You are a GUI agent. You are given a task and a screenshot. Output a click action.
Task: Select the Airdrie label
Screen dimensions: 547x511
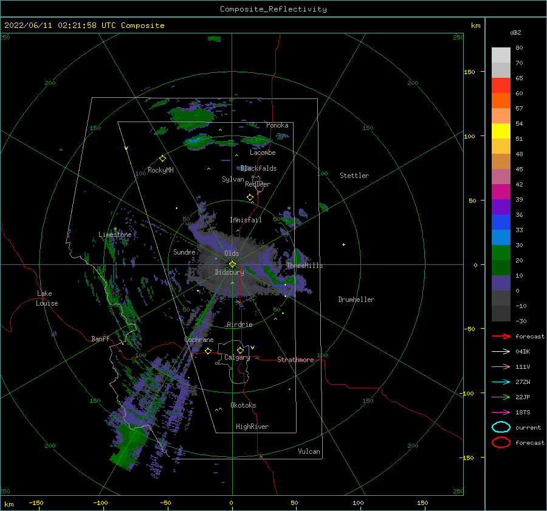(x=239, y=324)
